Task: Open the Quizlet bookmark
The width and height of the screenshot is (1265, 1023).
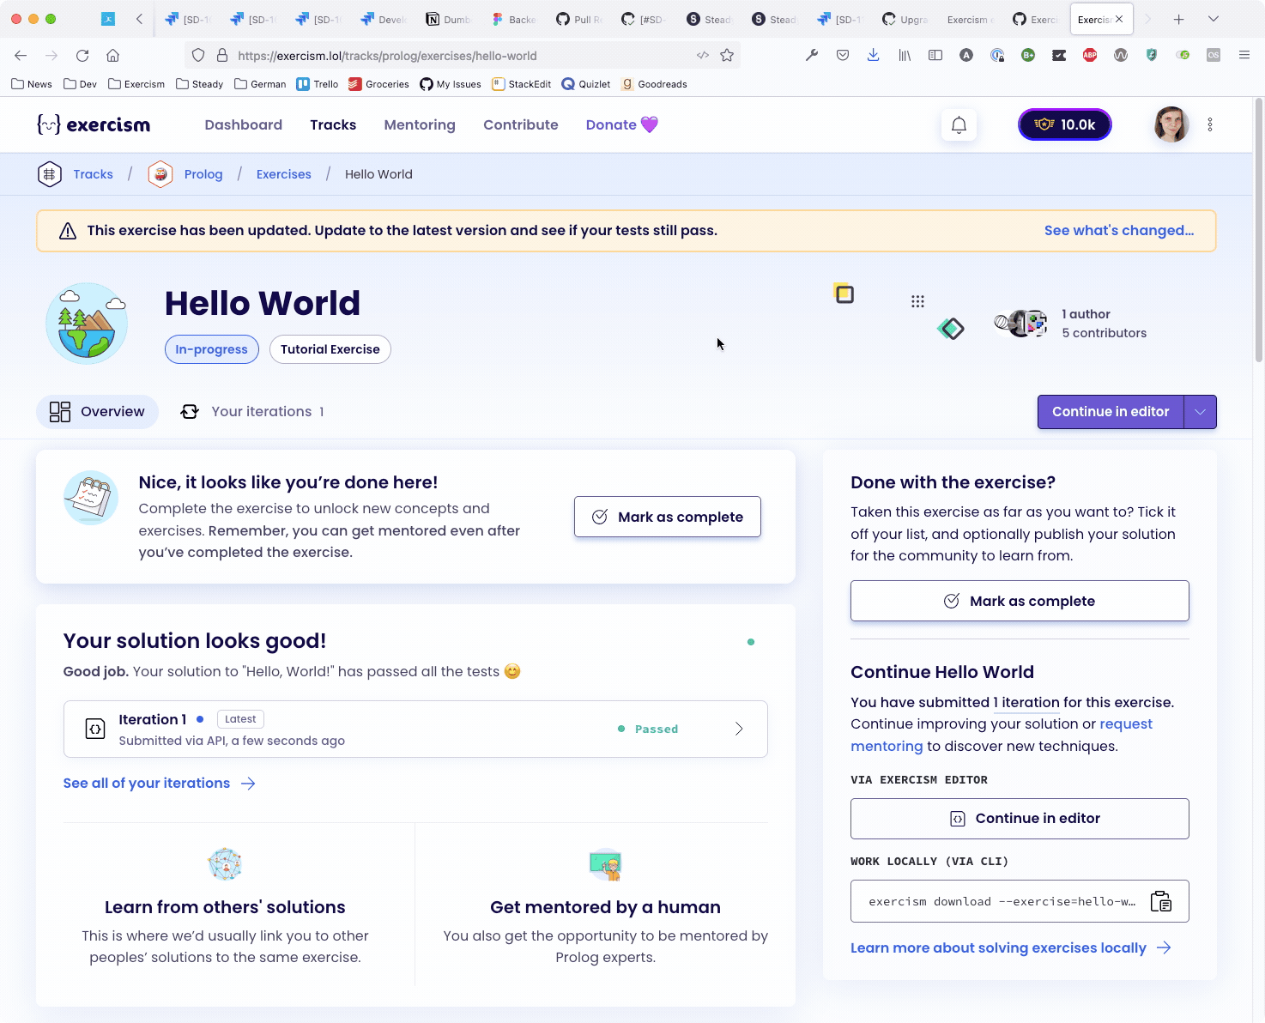Action: 586,84
